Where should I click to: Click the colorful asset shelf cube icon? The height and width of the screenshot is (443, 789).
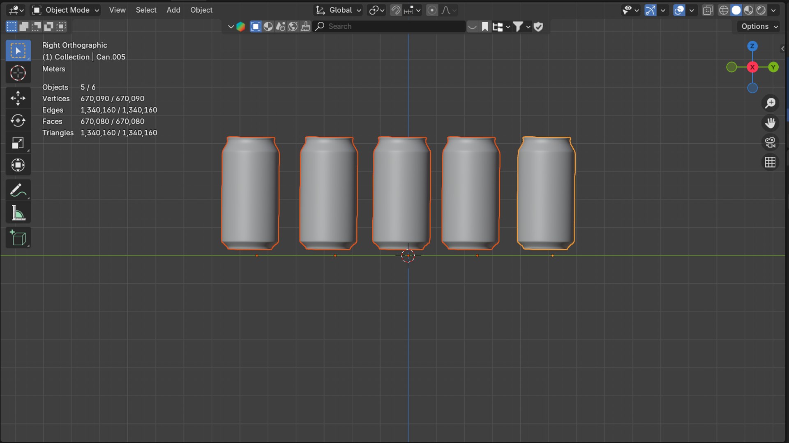click(241, 27)
